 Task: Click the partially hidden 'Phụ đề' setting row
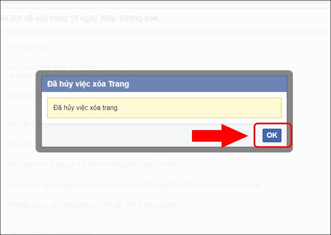coord(22,124)
